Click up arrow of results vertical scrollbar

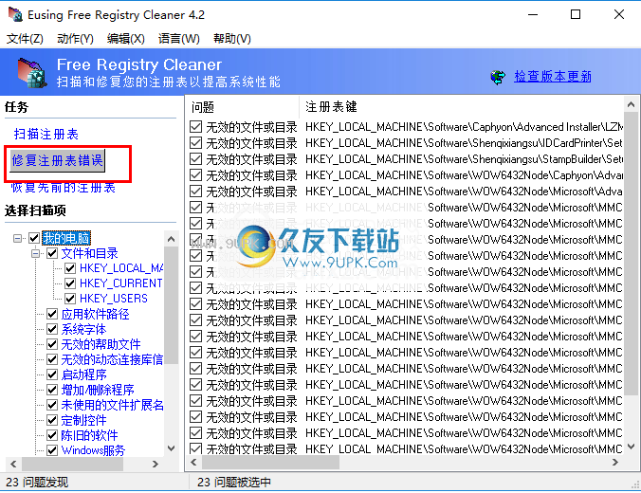click(x=631, y=105)
